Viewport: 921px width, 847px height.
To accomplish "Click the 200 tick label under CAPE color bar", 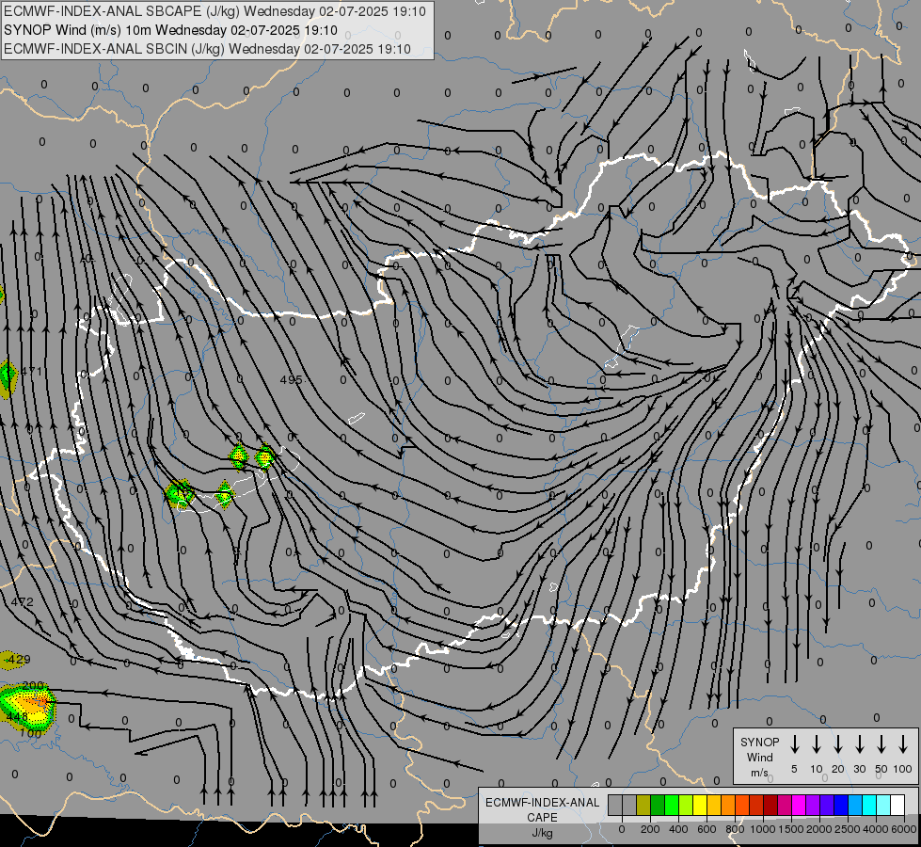I will point(650,829).
